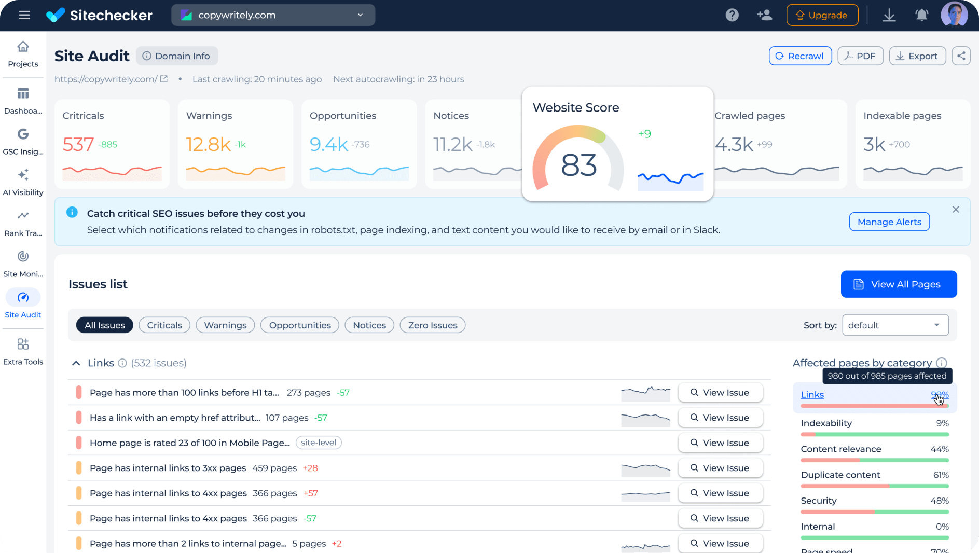Filter by Warnings
The image size is (979, 553).
point(225,325)
